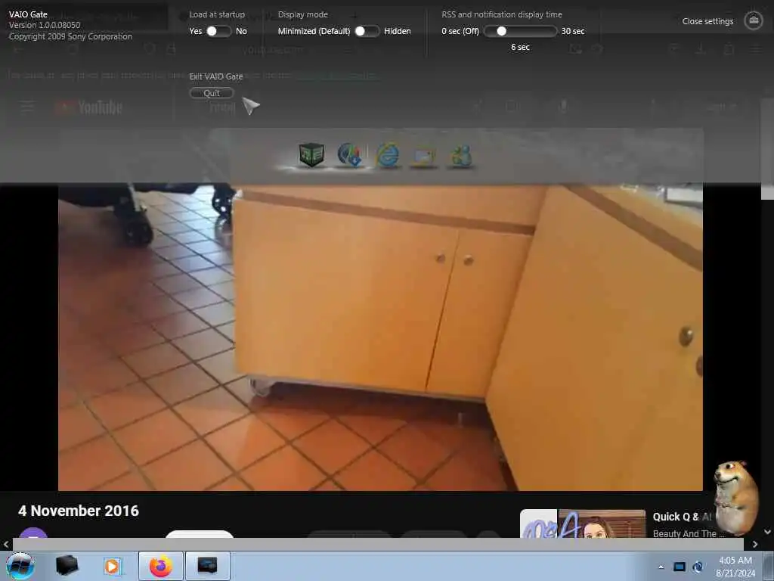The height and width of the screenshot is (581, 774).
Task: Open the black box app on the taskbar
Action: pyautogui.click(x=67, y=566)
